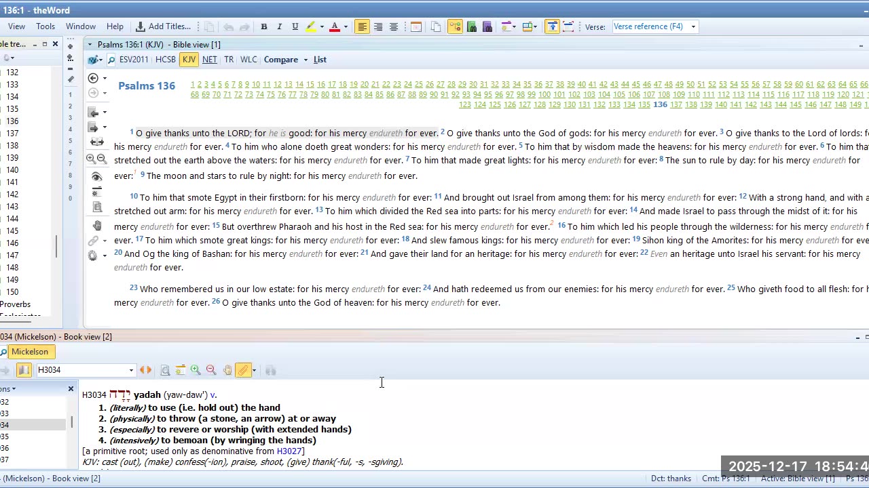This screenshot has height=488, width=869.
Task: Jump to Psalm chapter 150 in Bible tree
Action: point(12,292)
